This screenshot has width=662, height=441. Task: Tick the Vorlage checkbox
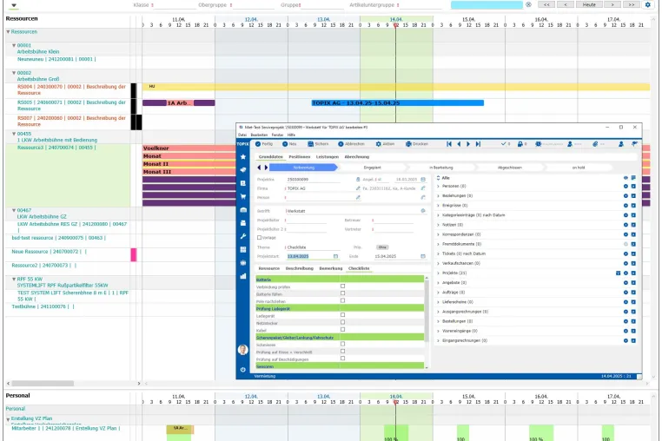(259, 238)
